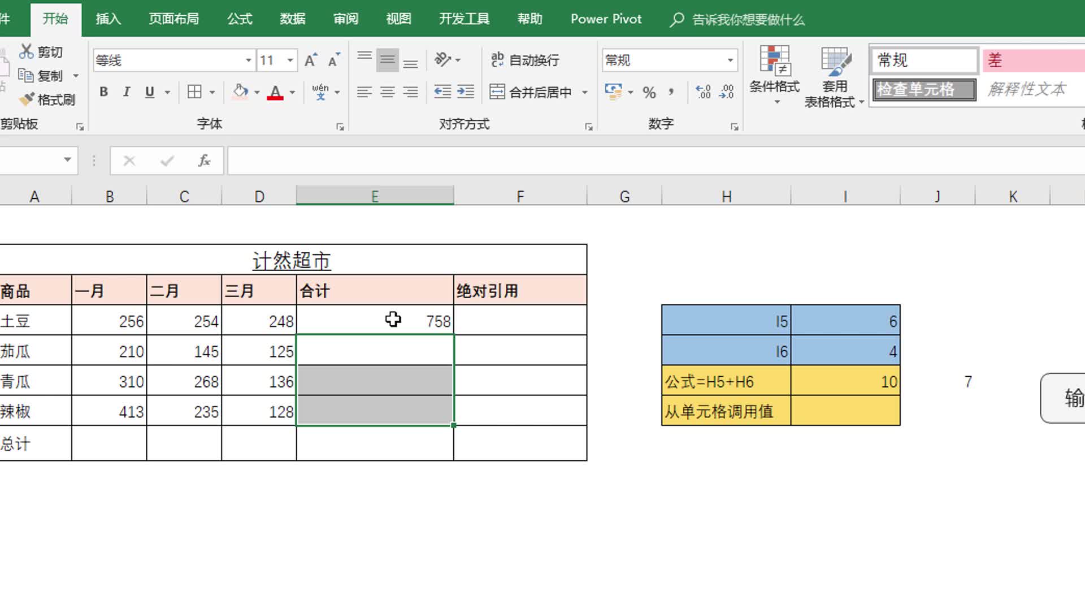Open the 公式 ribbon tab
Viewport: 1085px width, 610px height.
coord(240,19)
